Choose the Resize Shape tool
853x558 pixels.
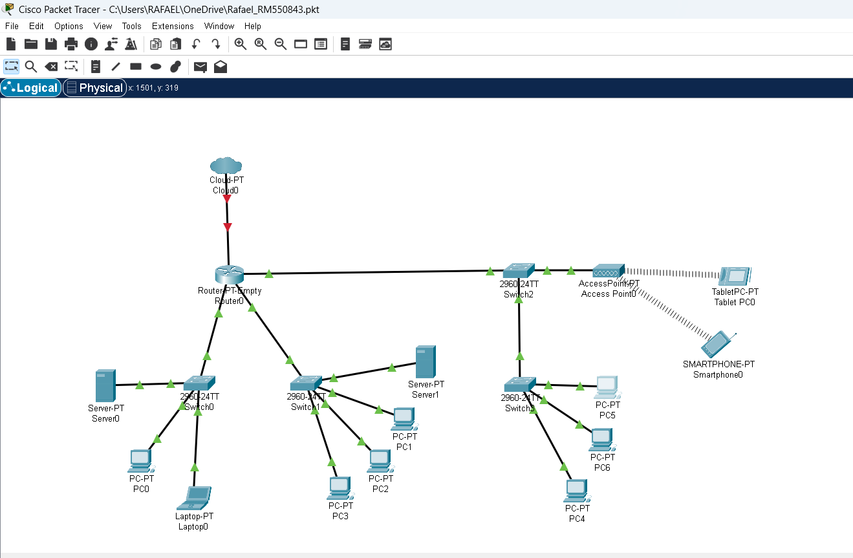(x=71, y=67)
